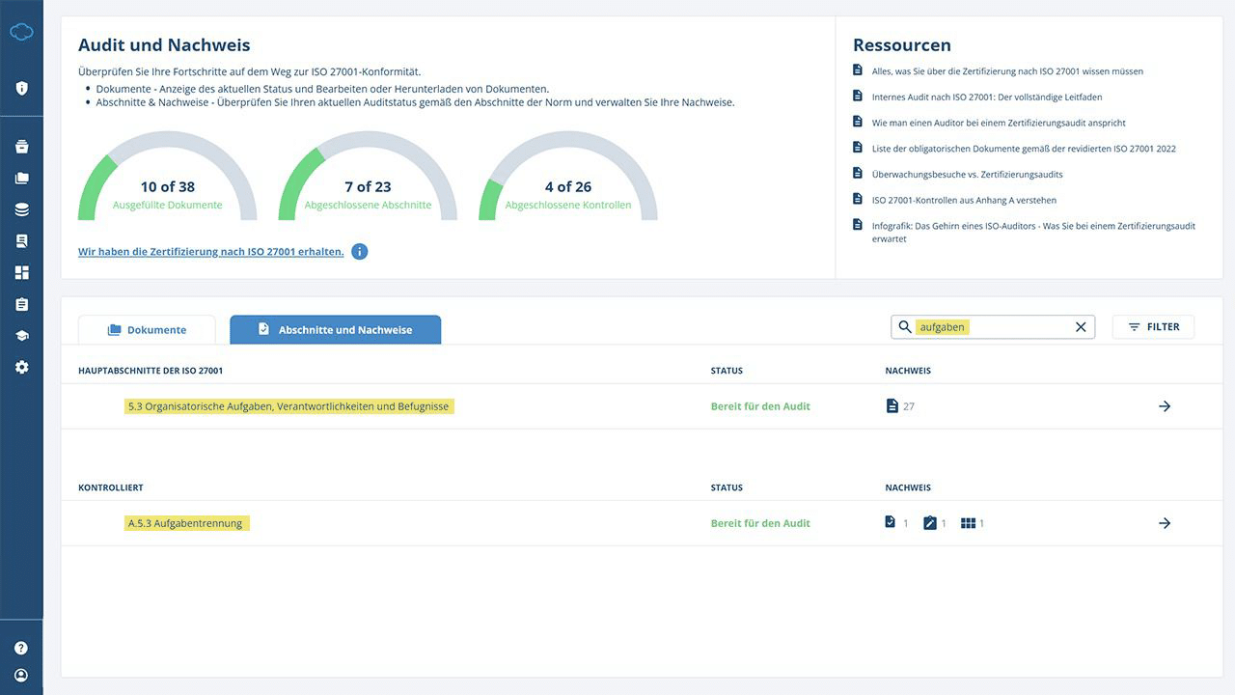Image resolution: width=1235 pixels, height=695 pixels.
Task: Open the FILTER options
Action: click(x=1153, y=327)
